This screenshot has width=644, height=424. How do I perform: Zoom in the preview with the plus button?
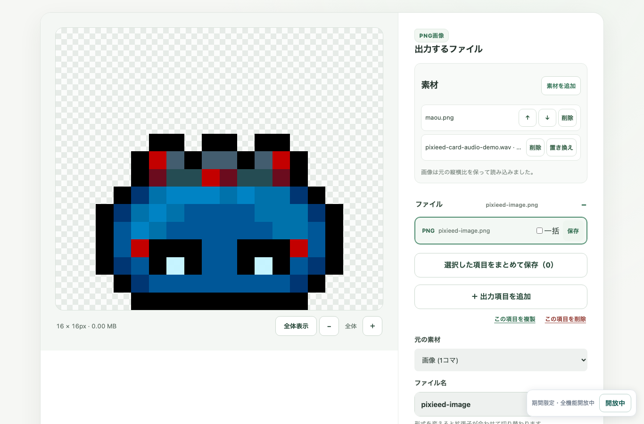point(372,326)
